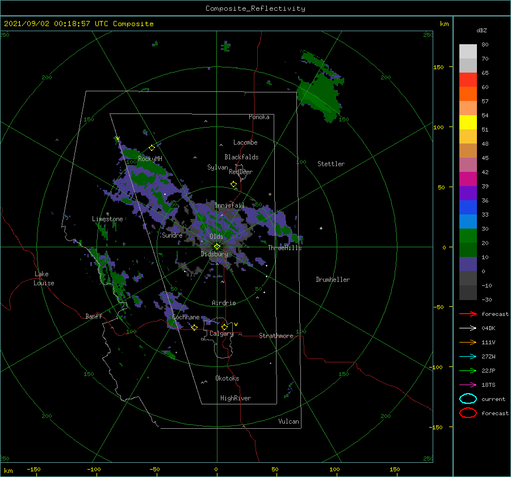
Task: Click the Didsbury city label
Action: click(215, 254)
